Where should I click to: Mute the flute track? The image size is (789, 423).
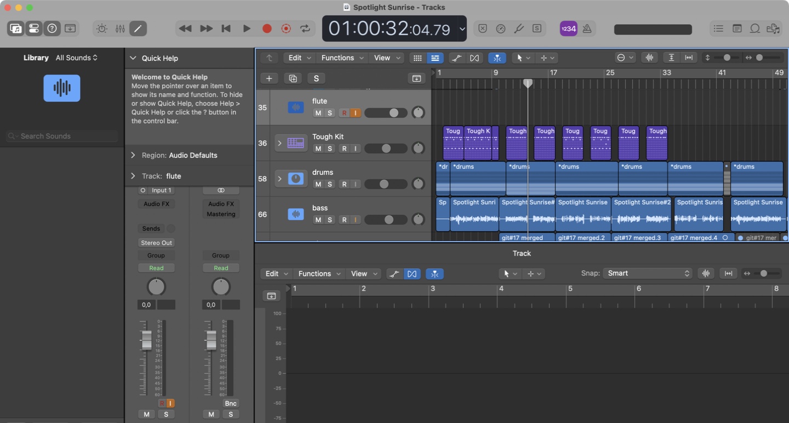(x=318, y=113)
